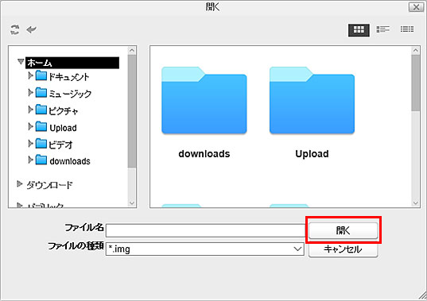Switch to large icon grid view

tap(359, 29)
